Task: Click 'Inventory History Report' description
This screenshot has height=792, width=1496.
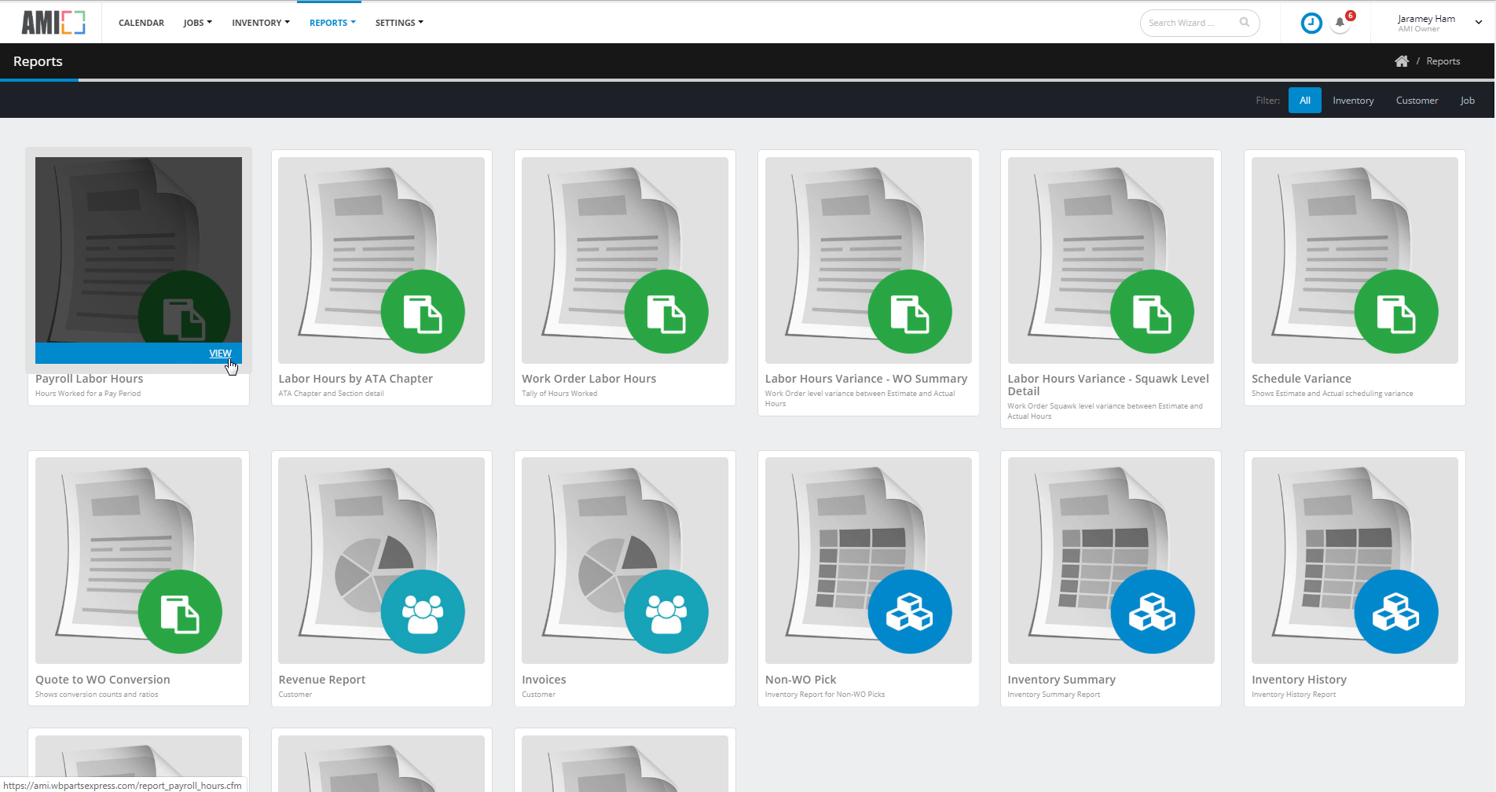Action: [x=1293, y=695]
